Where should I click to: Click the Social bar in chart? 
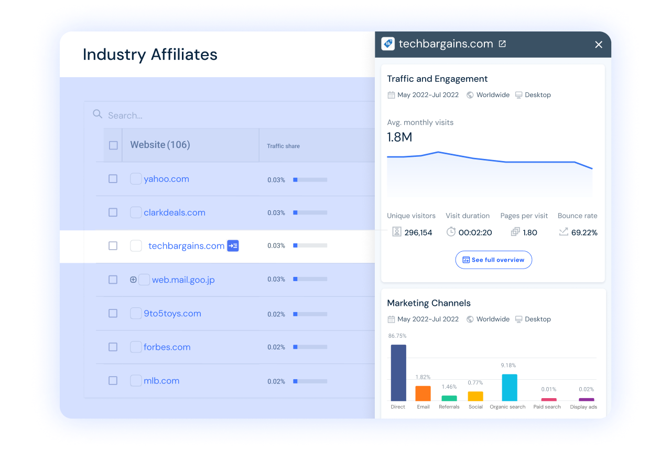pyautogui.click(x=475, y=396)
